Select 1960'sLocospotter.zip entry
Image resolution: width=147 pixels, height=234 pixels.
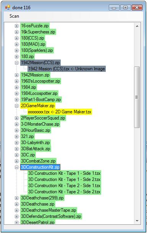click(x=40, y=81)
